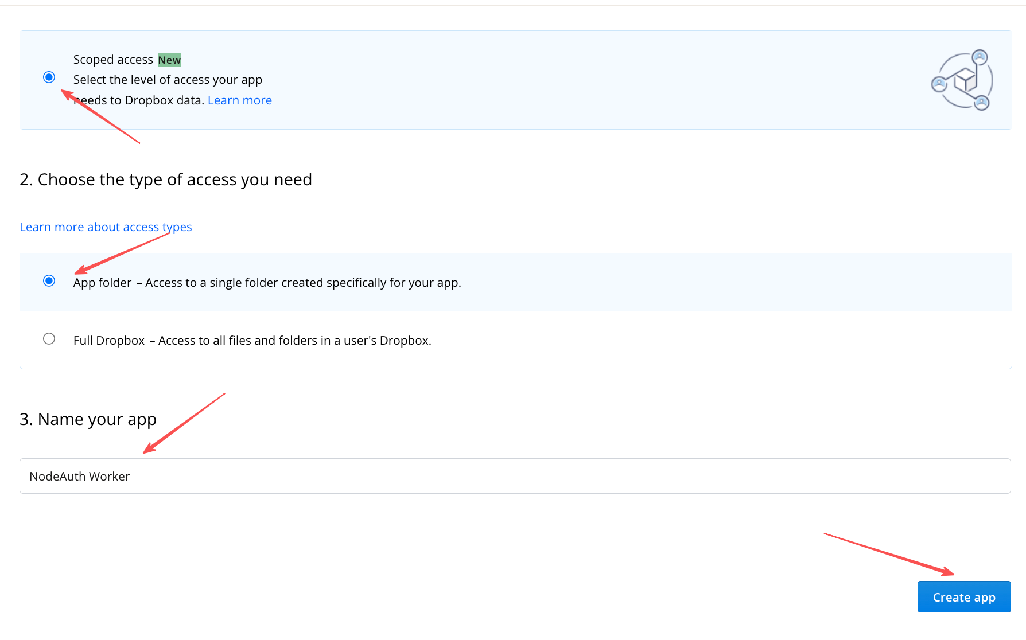Select the Full Dropbox radio button
The width and height of the screenshot is (1026, 640).
coord(49,339)
